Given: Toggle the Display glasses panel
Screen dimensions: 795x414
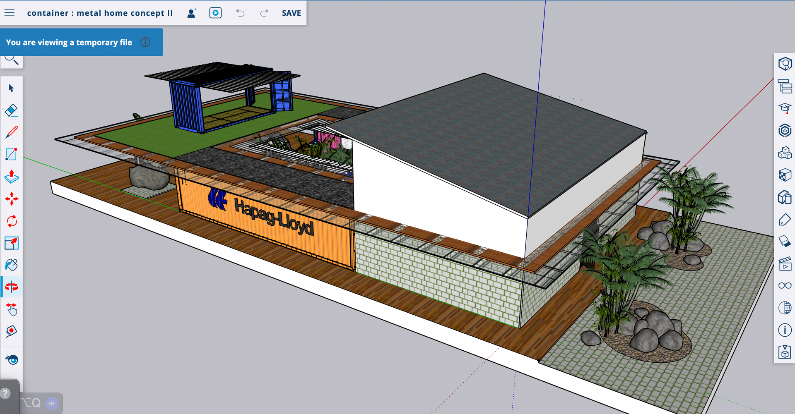Looking at the screenshot, I should [785, 285].
